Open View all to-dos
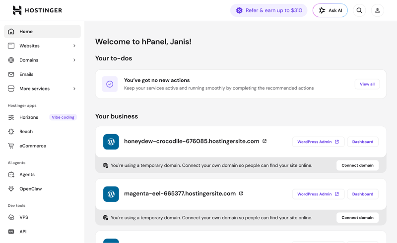 tap(367, 84)
